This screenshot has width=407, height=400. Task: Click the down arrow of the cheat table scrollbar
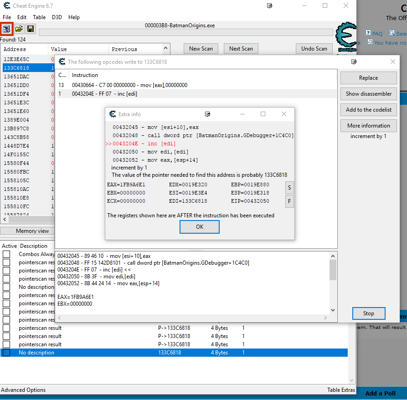(x=352, y=380)
